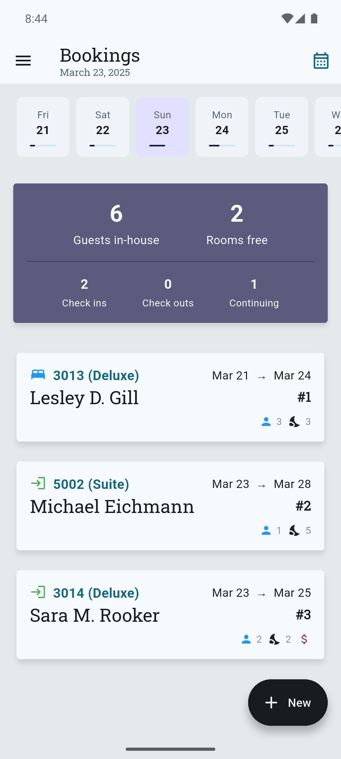Tap the check-in arrow icon for room 5002

tap(38, 483)
